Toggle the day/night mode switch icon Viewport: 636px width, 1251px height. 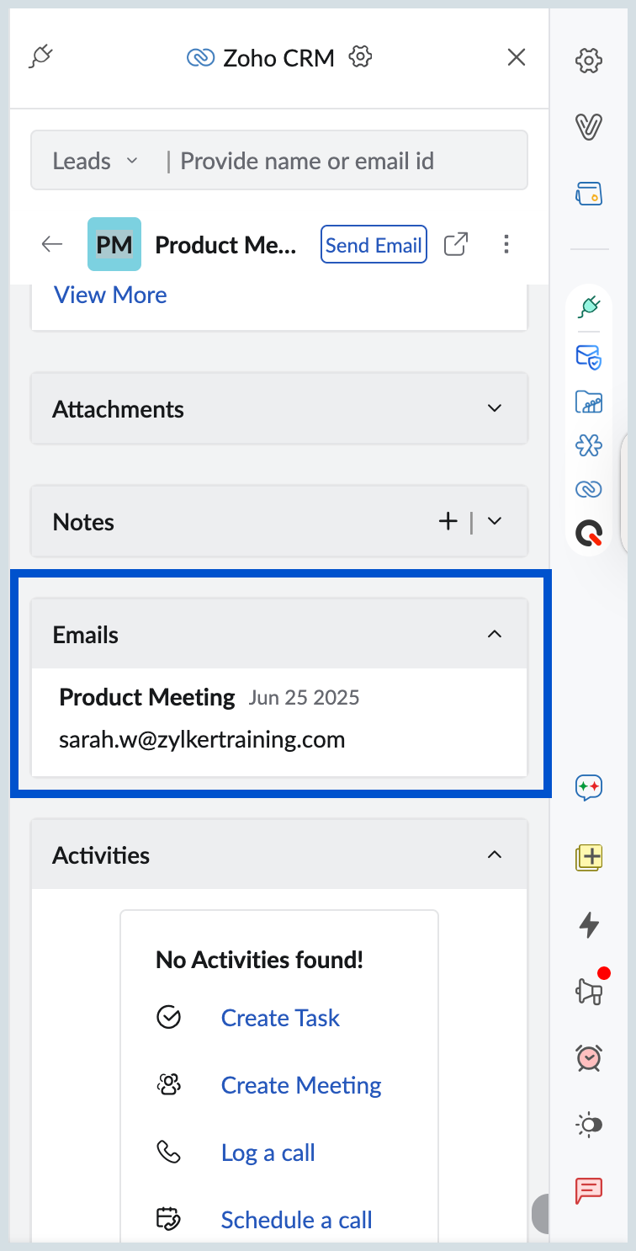[x=589, y=1124]
